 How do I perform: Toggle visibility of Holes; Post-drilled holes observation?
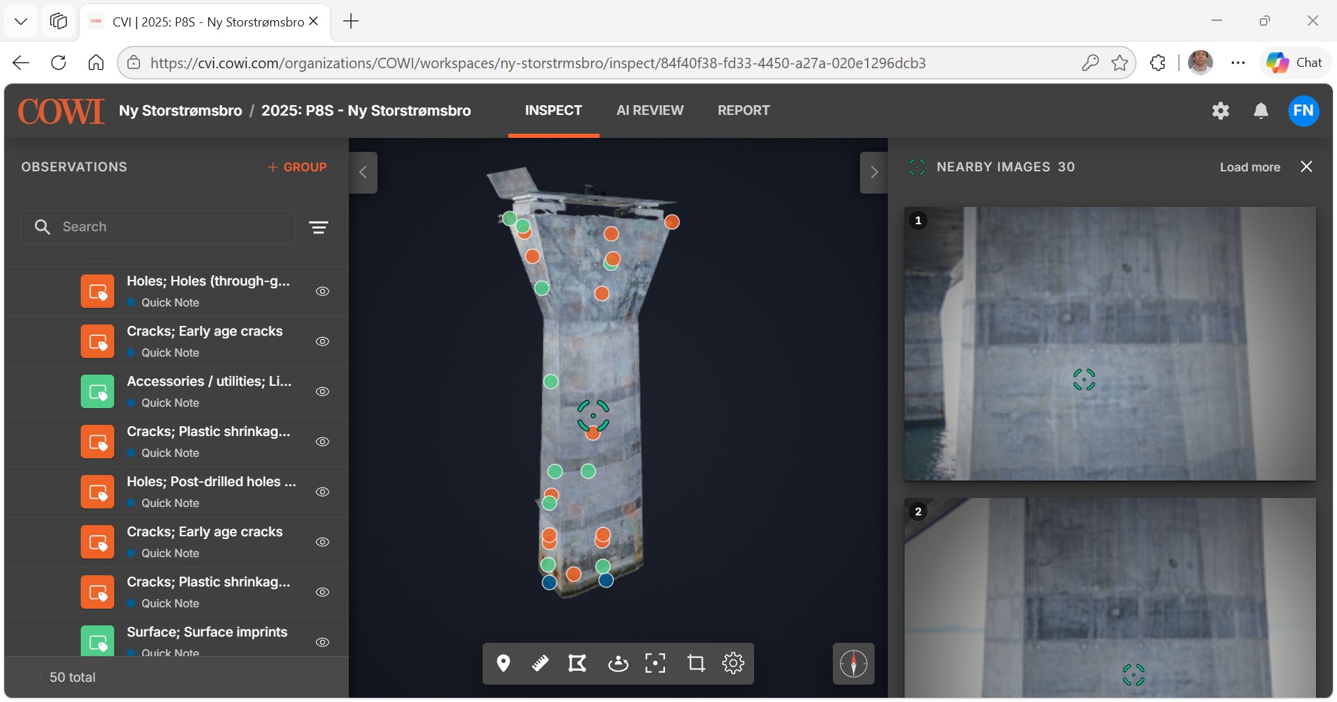tap(322, 492)
